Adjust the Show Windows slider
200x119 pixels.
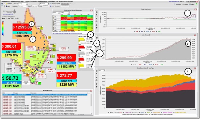click(x=65, y=6)
